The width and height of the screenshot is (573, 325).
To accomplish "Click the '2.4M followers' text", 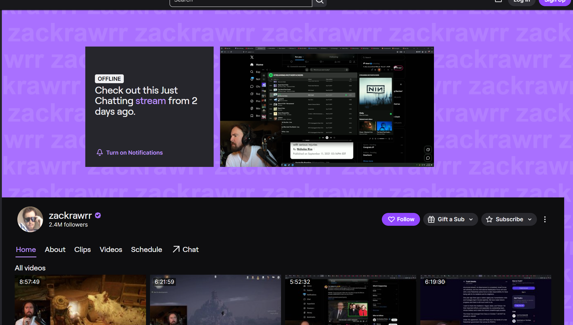I will click(x=68, y=225).
